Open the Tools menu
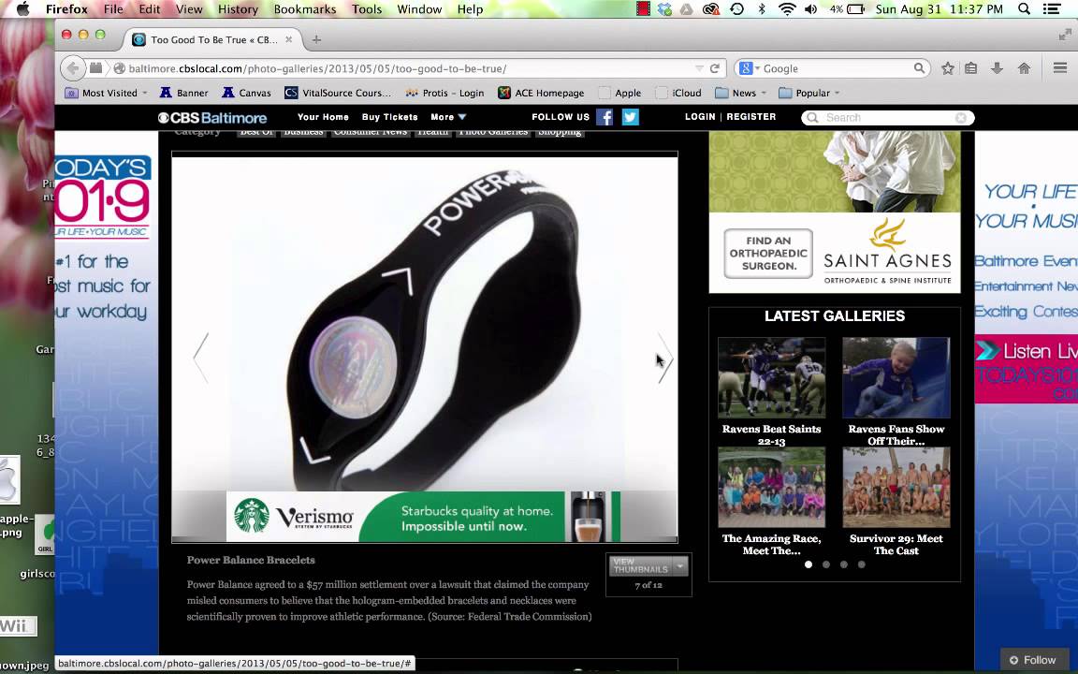1078x674 pixels. tap(367, 9)
